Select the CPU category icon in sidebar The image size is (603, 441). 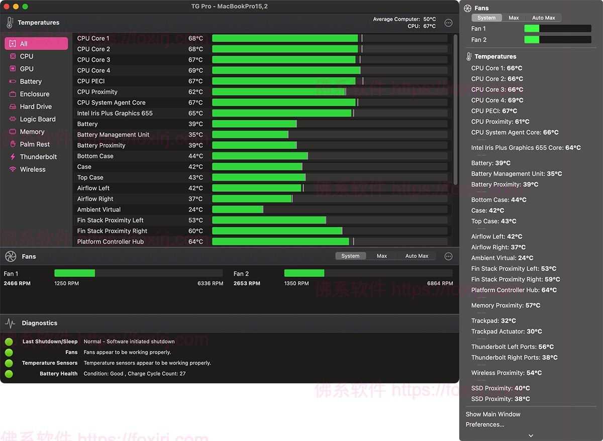click(13, 56)
